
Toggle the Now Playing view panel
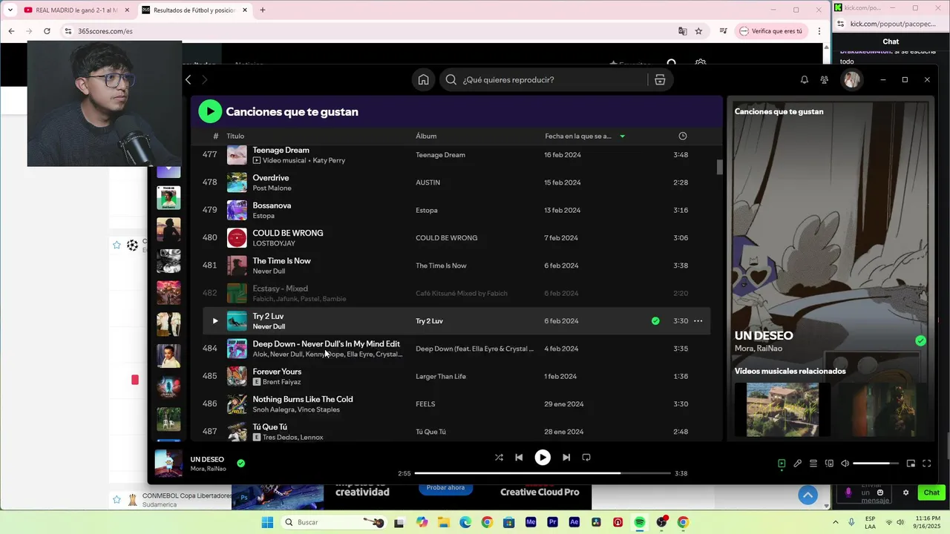(x=782, y=464)
